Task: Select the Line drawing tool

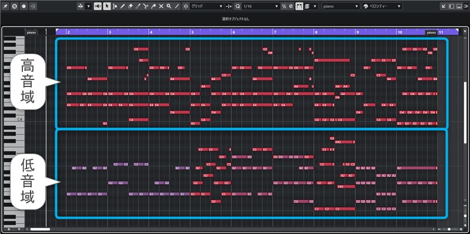Action: (177, 6)
